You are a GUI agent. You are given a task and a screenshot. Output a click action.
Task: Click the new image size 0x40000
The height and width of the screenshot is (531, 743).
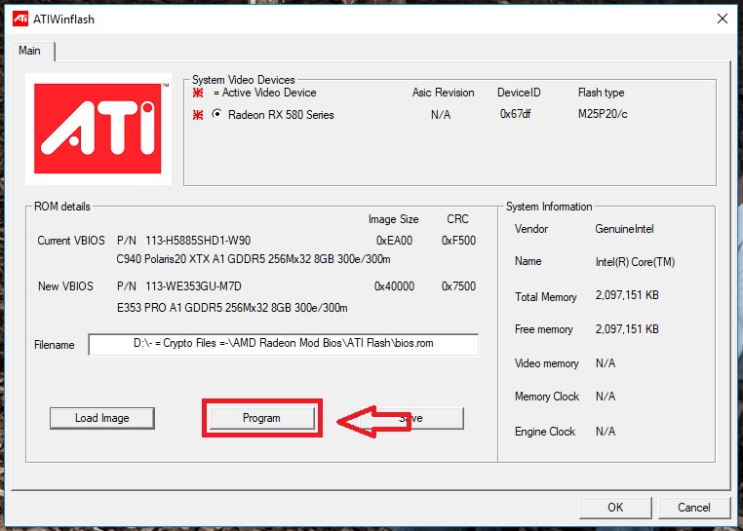tap(394, 286)
